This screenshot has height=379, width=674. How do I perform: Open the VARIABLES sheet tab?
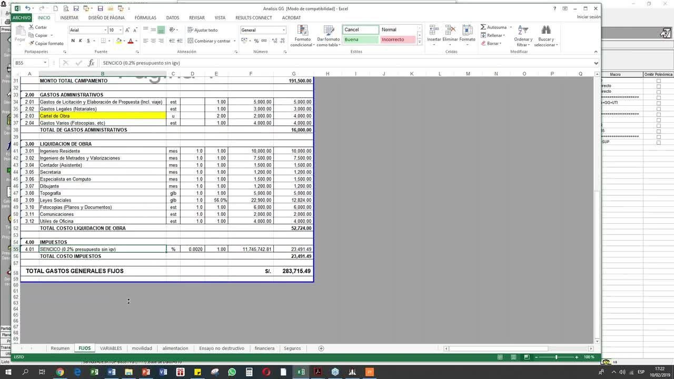111,348
